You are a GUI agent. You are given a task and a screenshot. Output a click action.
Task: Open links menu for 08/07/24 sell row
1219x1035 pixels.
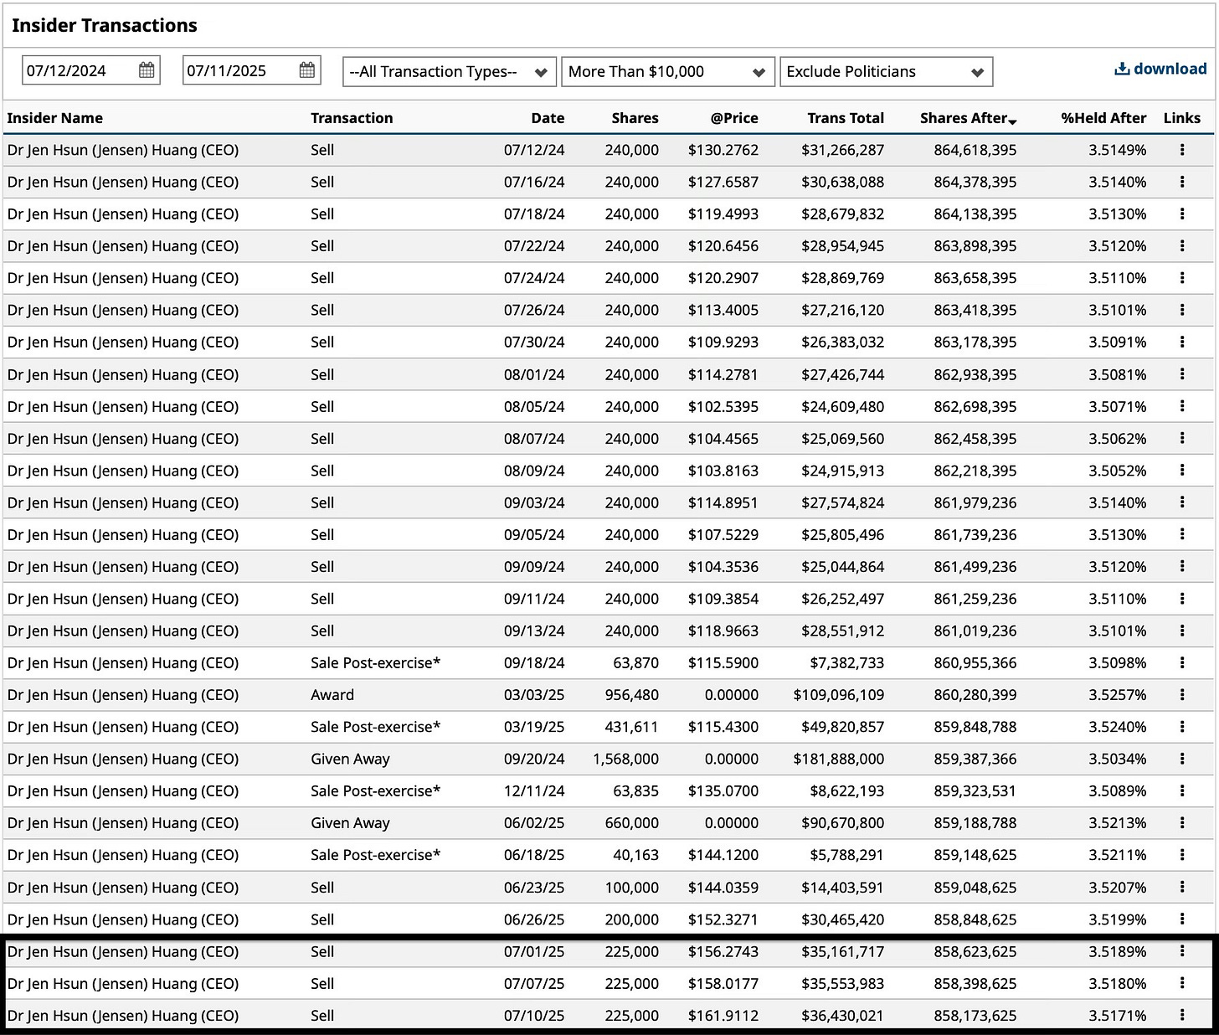[1182, 438]
